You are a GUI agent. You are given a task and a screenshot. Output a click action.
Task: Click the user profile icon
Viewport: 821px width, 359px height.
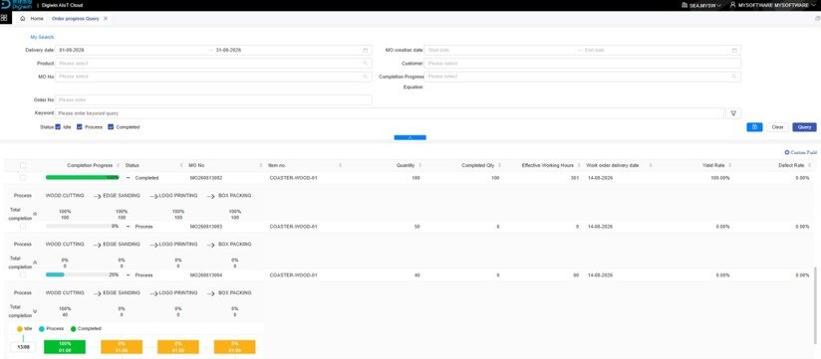(733, 5)
